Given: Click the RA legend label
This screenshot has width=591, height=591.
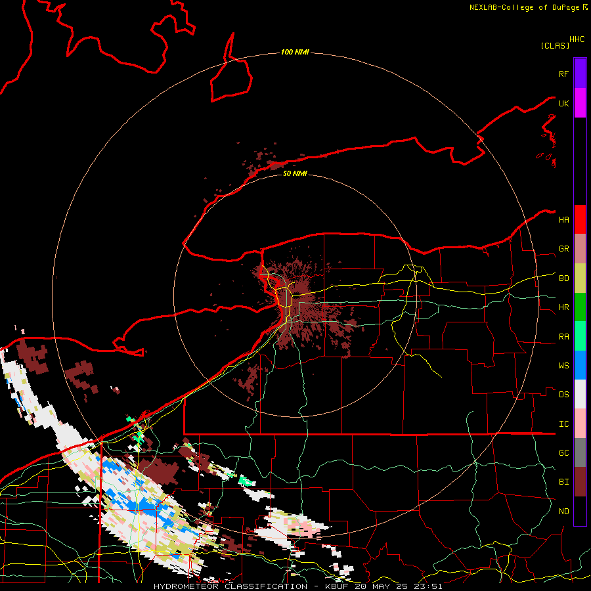Looking at the screenshot, I should coord(563,337).
